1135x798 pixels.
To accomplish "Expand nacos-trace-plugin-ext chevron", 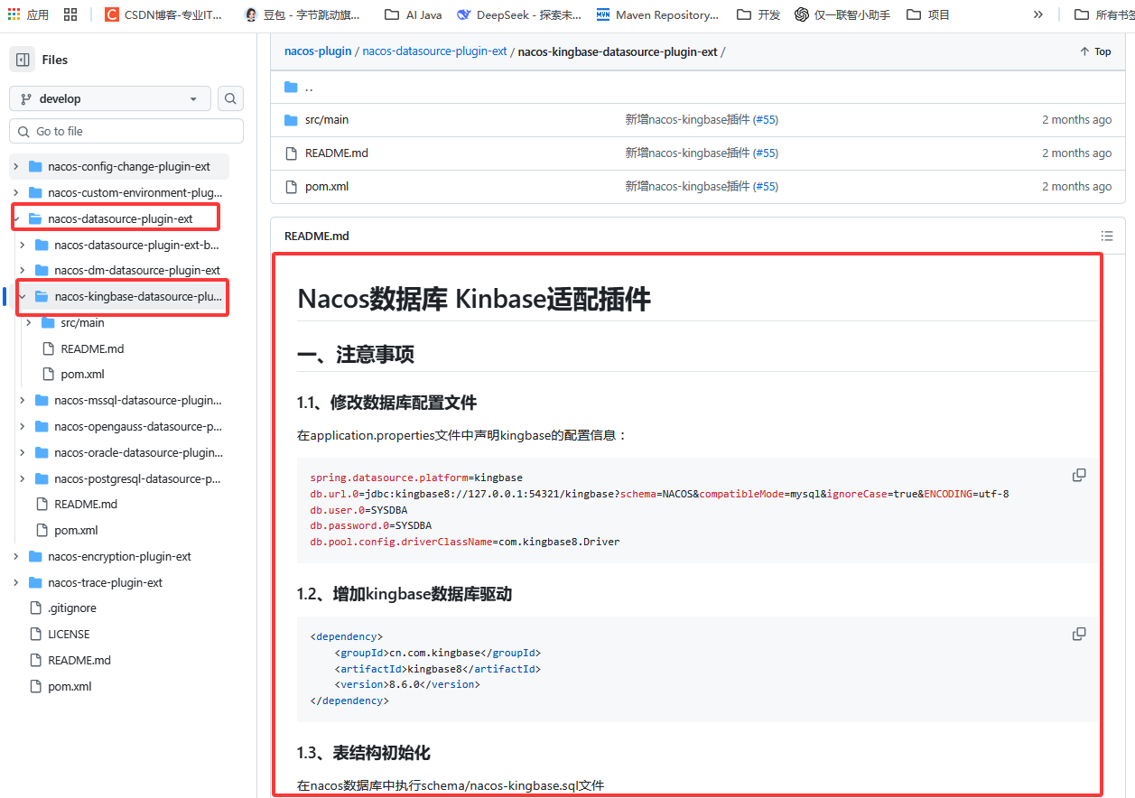I will coord(16,582).
